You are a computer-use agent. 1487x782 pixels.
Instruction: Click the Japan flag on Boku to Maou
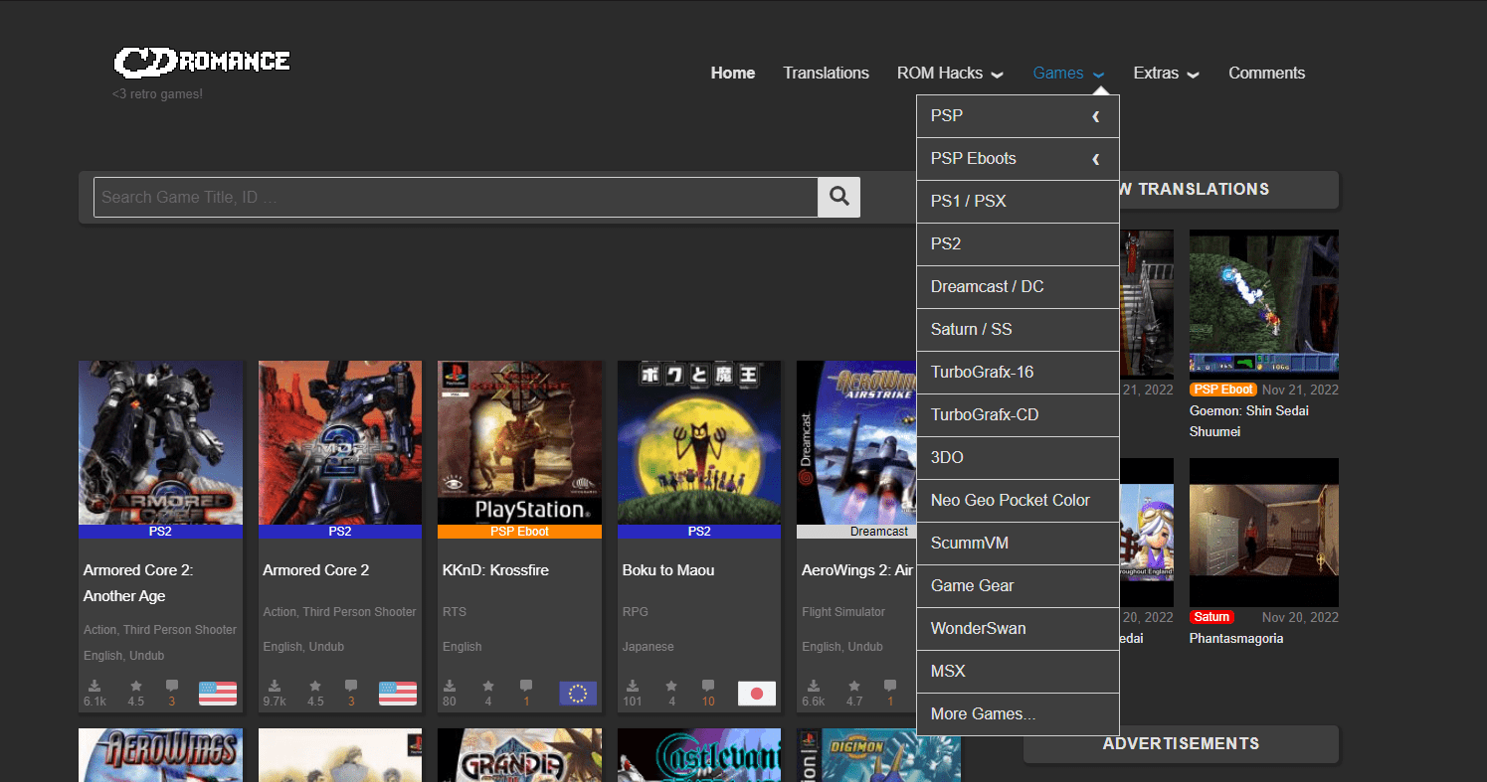[757, 694]
